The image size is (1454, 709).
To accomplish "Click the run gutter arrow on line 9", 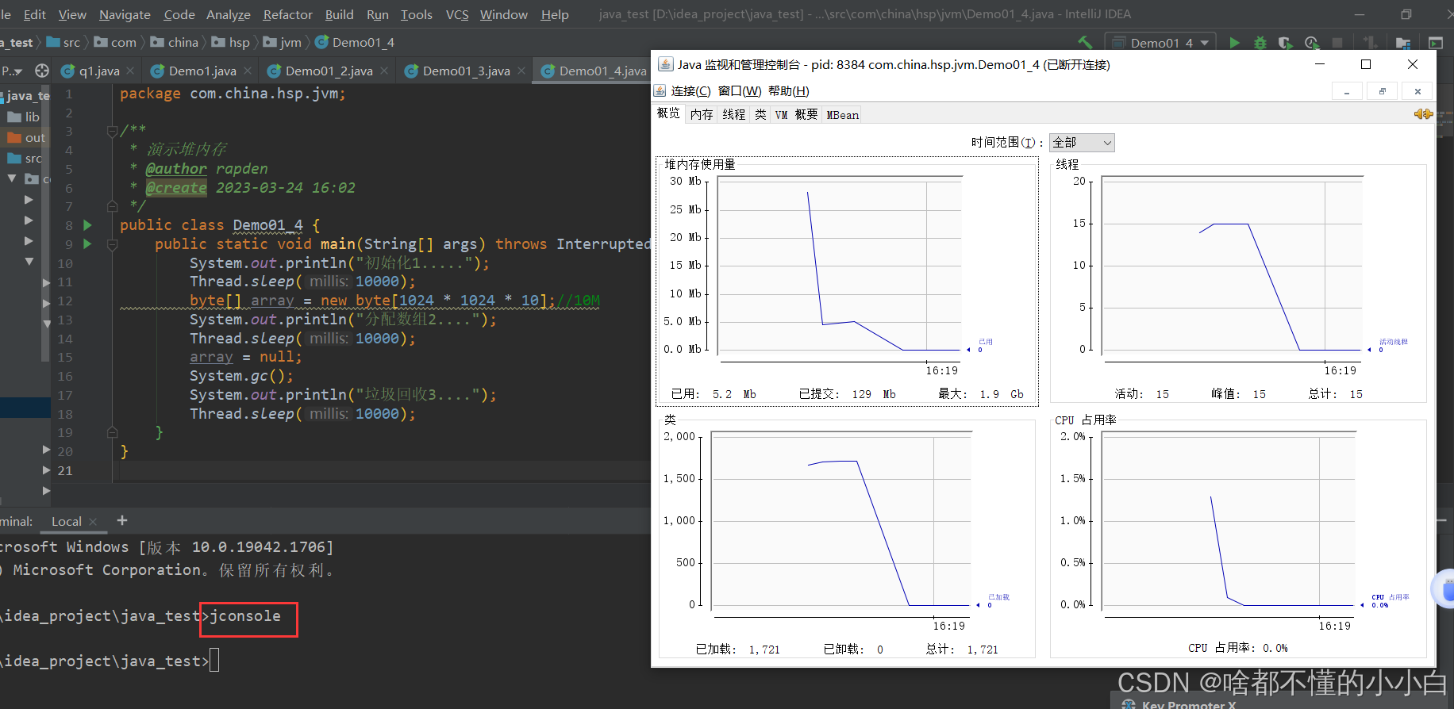I will [87, 244].
